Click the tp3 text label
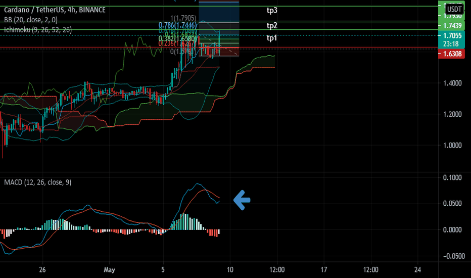 pyautogui.click(x=272, y=11)
